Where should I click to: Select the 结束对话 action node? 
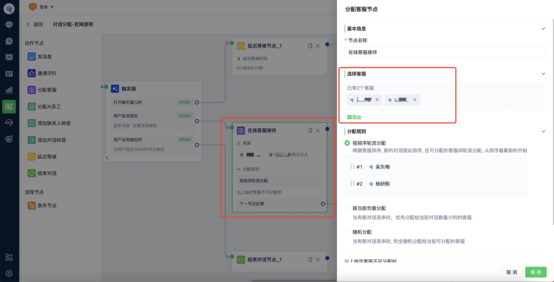tap(60, 173)
